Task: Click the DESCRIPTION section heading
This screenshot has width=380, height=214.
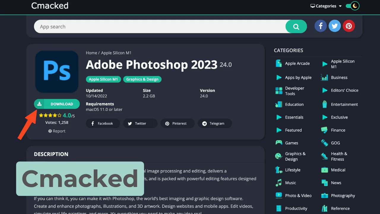Action: click(x=51, y=154)
